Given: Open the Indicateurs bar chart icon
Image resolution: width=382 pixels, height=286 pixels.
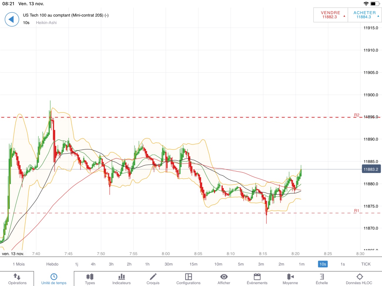Looking at the screenshot, I should coord(121,277).
